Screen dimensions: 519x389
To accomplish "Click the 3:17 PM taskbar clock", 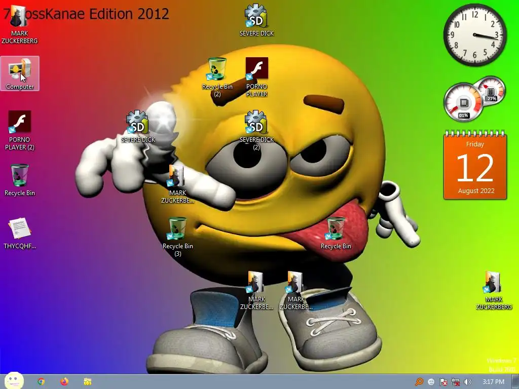I will pyautogui.click(x=493, y=382).
